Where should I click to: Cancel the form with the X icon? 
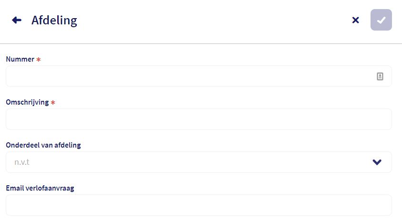click(355, 20)
